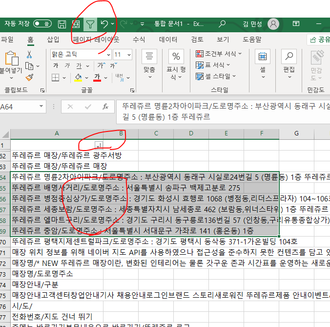The height and width of the screenshot is (327, 330).
Task: Open the 검토 ribbon tab
Action: pos(197,40)
